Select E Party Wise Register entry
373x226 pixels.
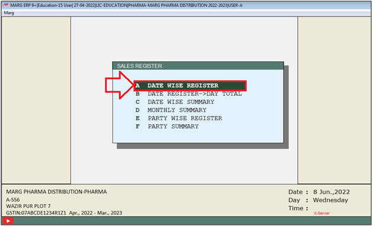click(x=179, y=118)
